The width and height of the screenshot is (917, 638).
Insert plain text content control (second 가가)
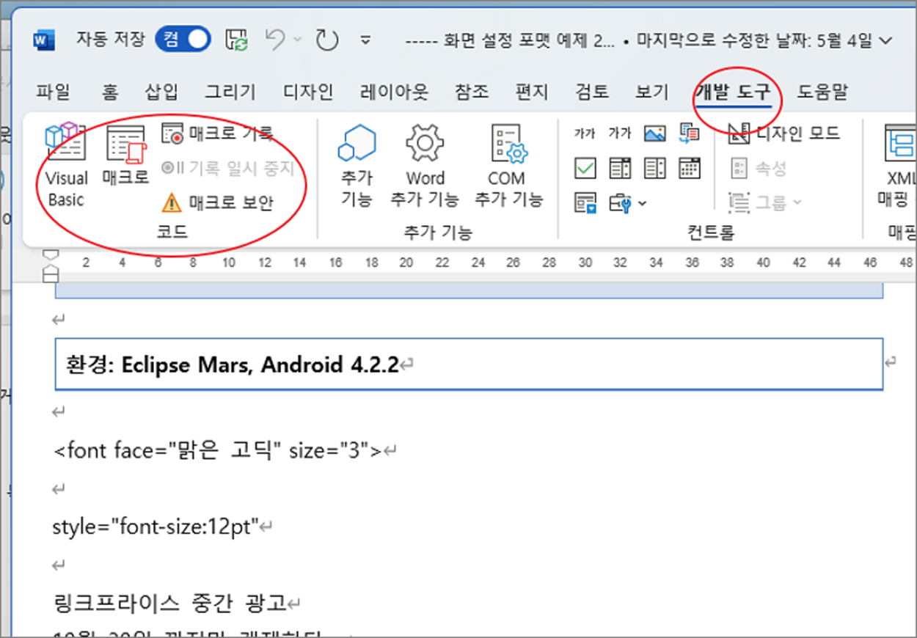click(x=620, y=133)
